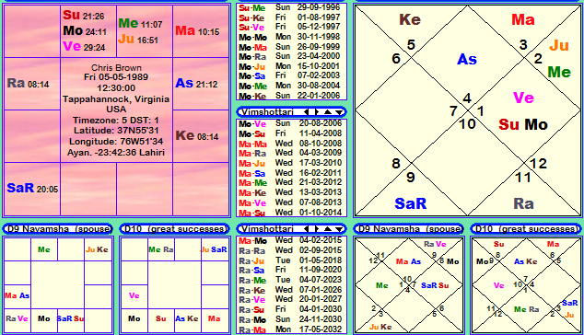Select the Su-Ke dasha row dated 01-08-1997
Viewport: 584px width, 335px height.
click(x=292, y=17)
